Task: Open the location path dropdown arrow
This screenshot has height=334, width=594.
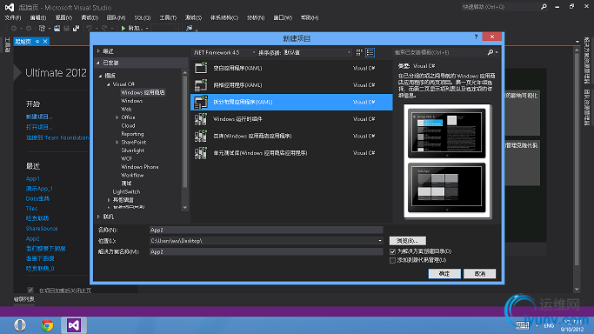Action: (x=379, y=241)
